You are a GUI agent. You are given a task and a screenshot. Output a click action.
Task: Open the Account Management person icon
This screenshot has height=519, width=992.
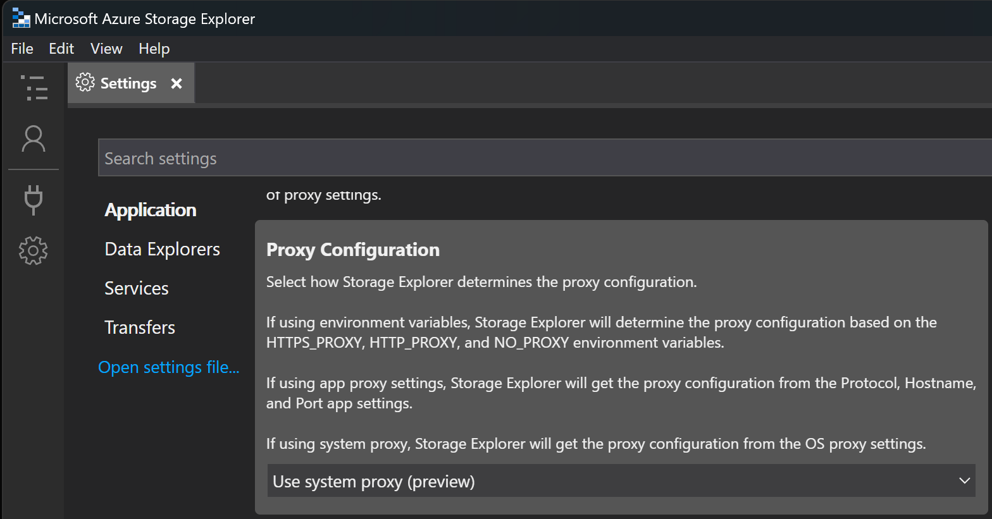coord(34,139)
